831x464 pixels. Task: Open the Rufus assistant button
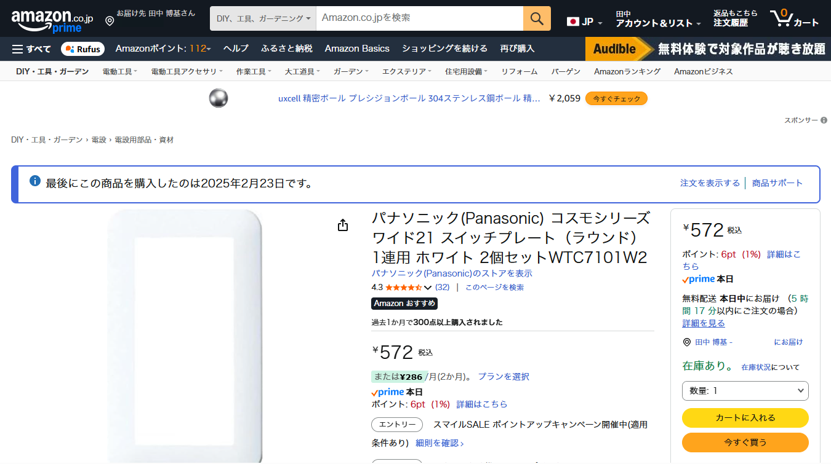[x=82, y=49]
